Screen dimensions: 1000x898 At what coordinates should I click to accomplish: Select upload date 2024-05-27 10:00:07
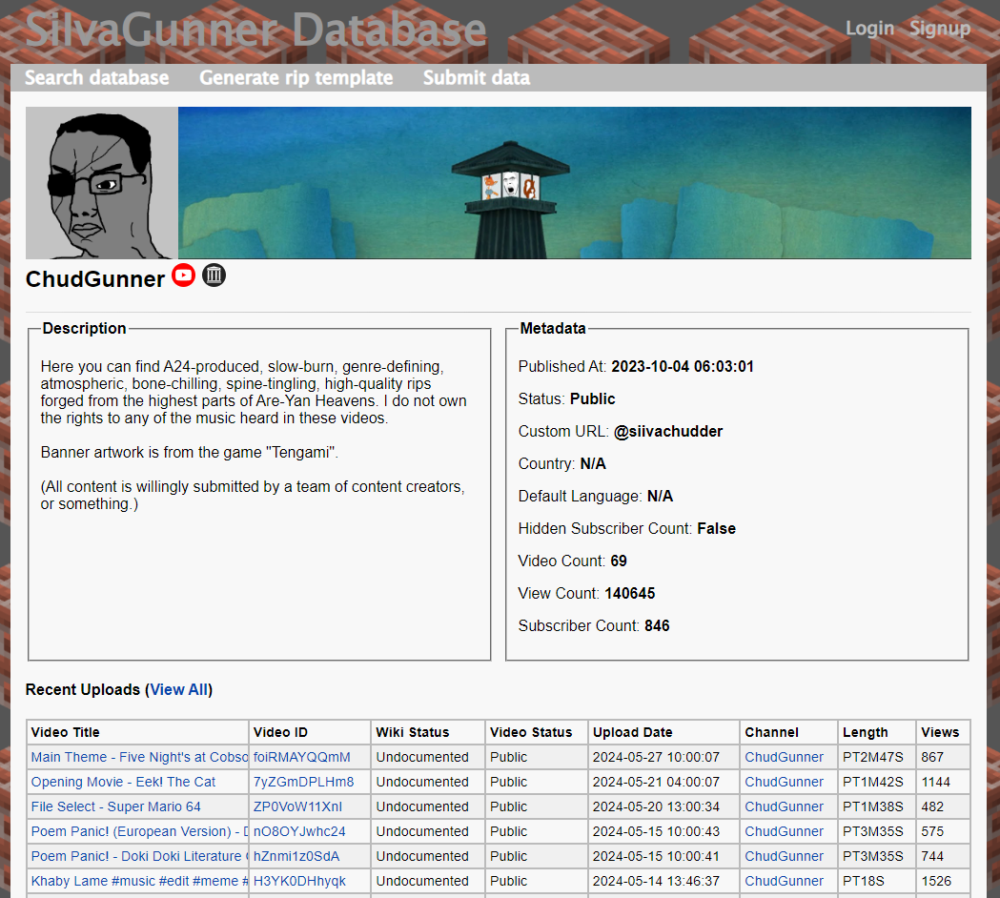(656, 757)
